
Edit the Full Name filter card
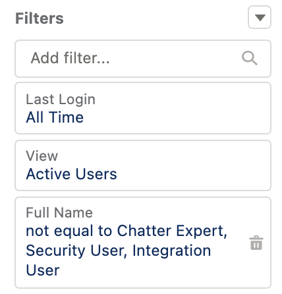pyautogui.click(x=143, y=243)
